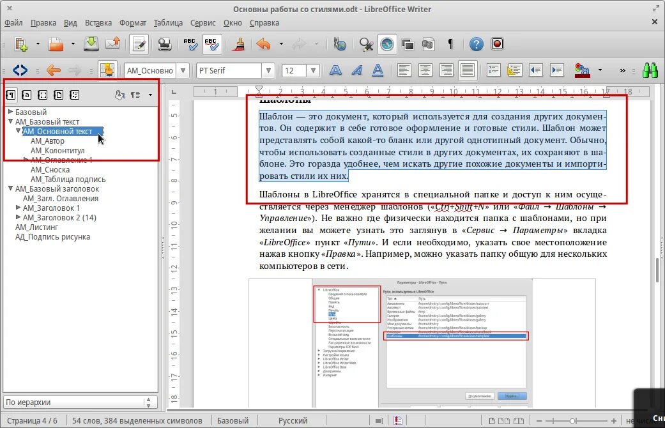Viewport: 665px width, 428px height.
Task: Open the font size 12 dropdown
Action: pos(313,70)
